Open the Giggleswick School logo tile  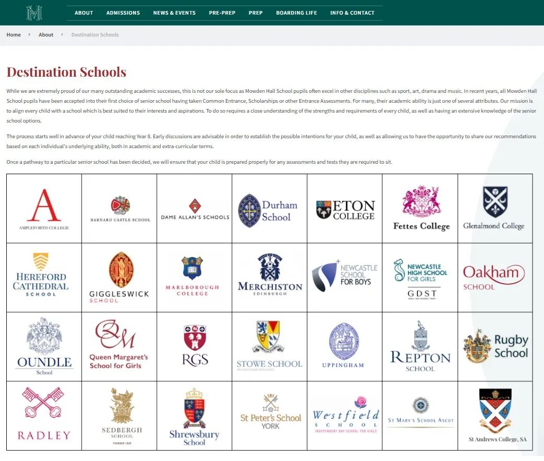click(x=119, y=277)
